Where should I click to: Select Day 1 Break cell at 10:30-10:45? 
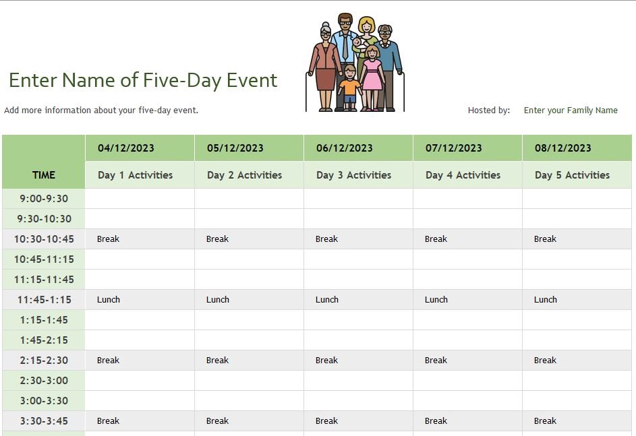(140, 239)
